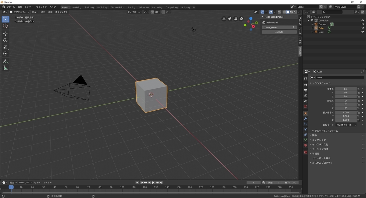The width and height of the screenshot is (366, 198).
Task: Toggle orthographic grid view button in viewport
Action: (x=224, y=19)
